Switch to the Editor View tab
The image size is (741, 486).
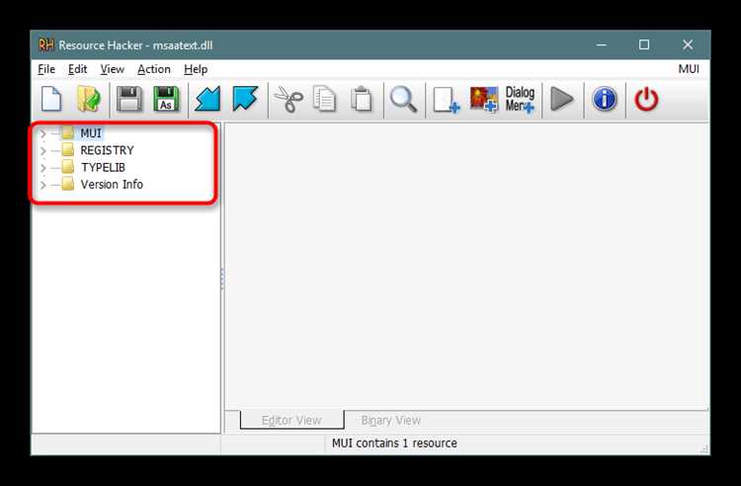pos(291,420)
